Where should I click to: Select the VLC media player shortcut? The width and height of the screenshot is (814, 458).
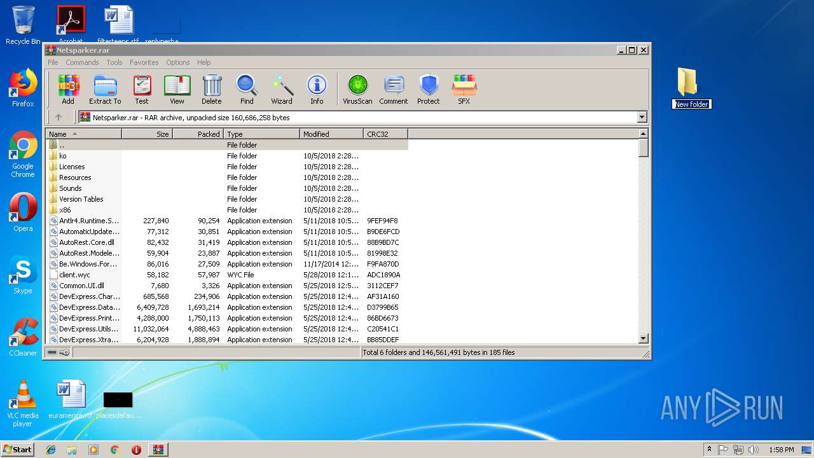point(23,403)
